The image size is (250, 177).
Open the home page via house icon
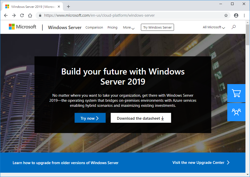30,15
